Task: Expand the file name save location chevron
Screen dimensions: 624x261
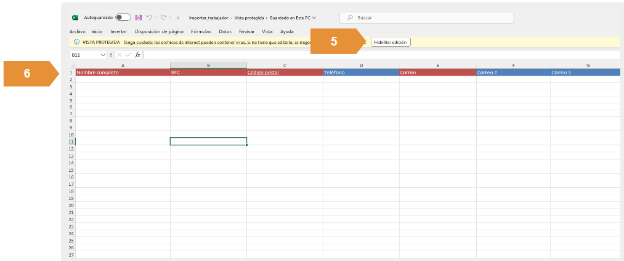Action: pyautogui.click(x=314, y=18)
